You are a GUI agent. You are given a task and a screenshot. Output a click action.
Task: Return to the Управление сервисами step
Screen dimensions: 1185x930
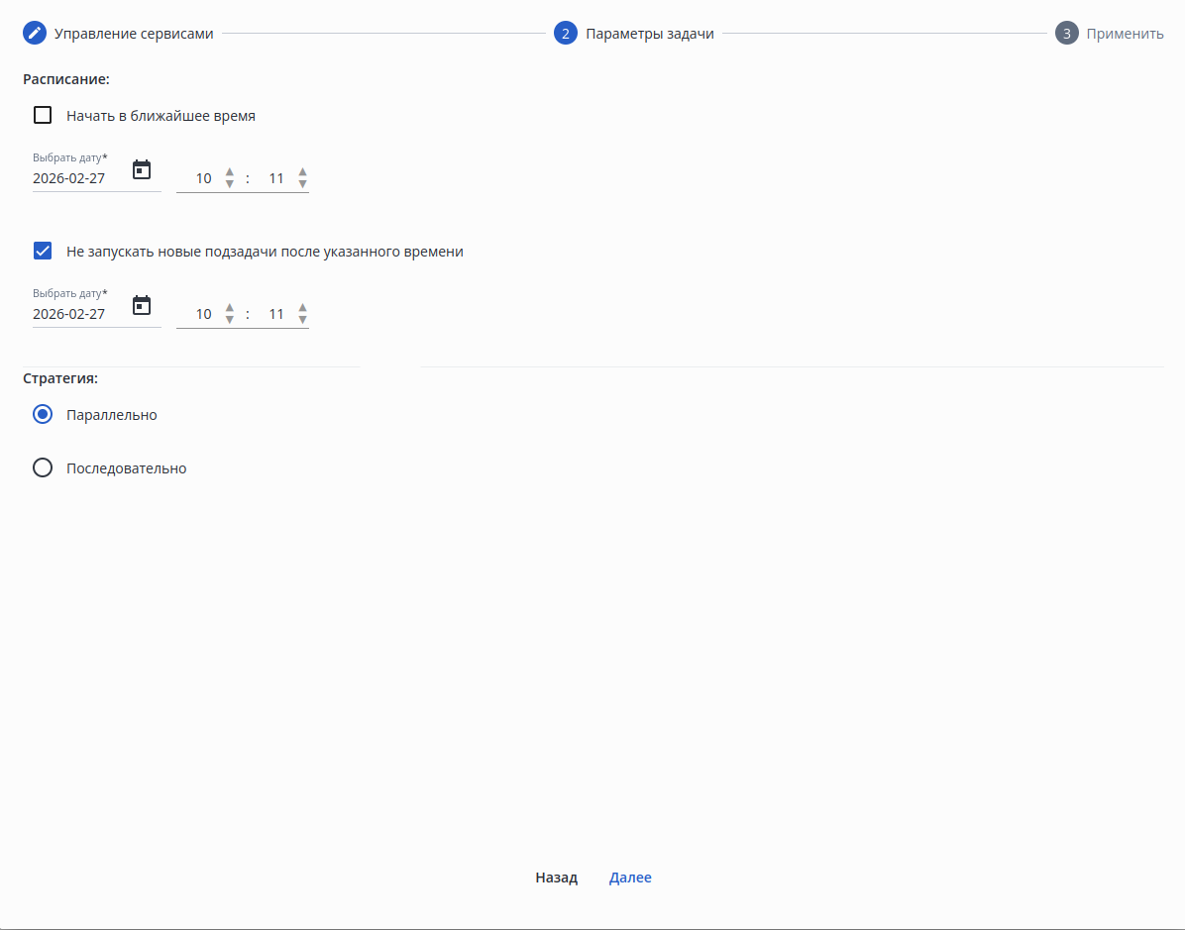tap(134, 34)
